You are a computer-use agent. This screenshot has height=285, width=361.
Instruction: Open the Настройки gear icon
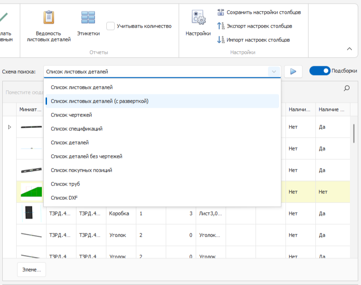[x=198, y=17]
